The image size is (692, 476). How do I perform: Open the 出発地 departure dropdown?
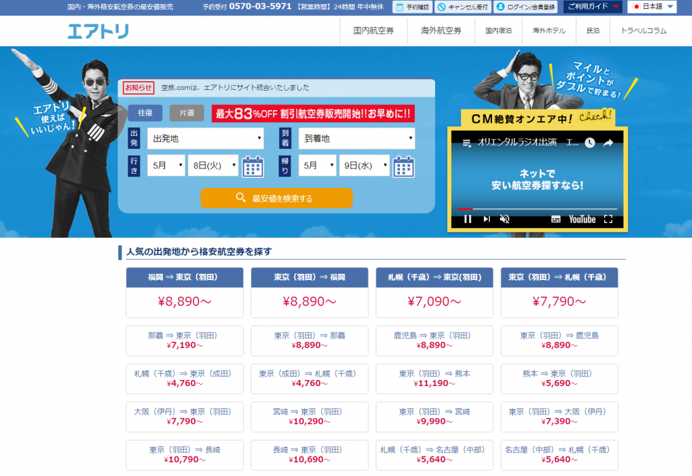tap(205, 139)
